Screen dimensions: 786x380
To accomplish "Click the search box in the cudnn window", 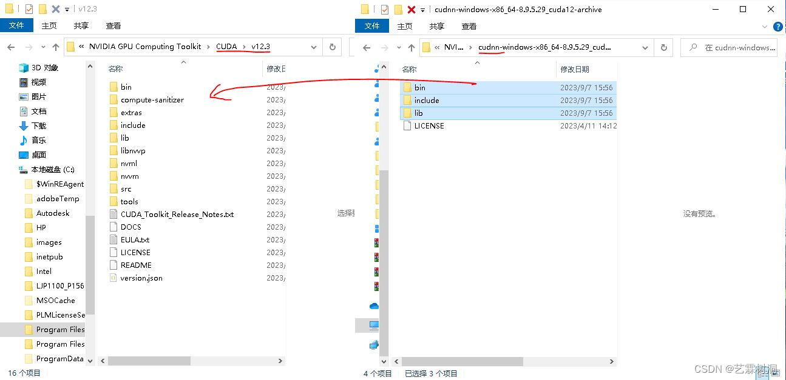I will [729, 47].
